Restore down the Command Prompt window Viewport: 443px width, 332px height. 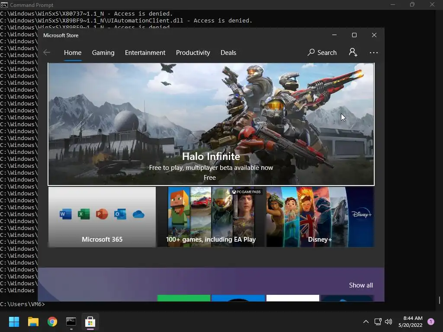click(x=412, y=4)
